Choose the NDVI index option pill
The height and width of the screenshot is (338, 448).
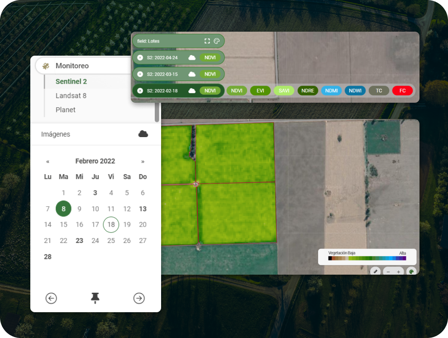[237, 91]
